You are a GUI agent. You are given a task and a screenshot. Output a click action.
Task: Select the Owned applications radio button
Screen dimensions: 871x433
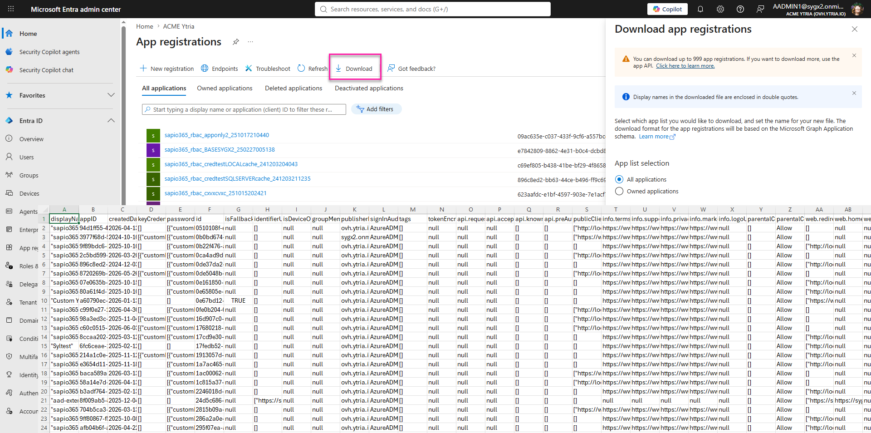click(619, 191)
